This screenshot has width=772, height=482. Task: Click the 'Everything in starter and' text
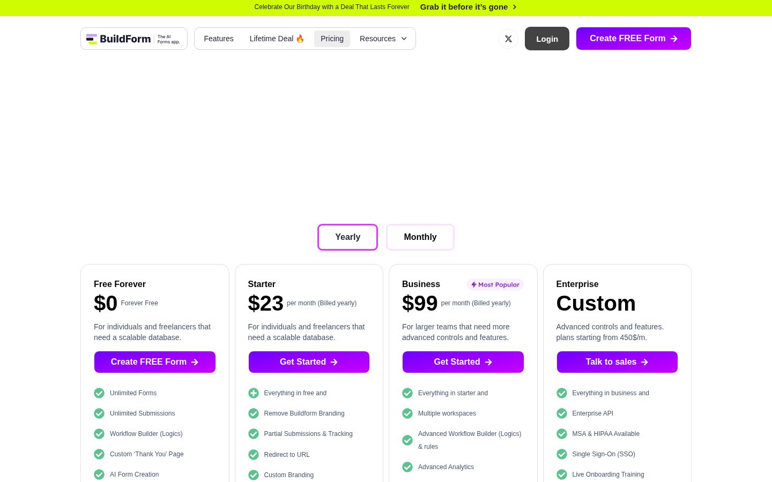pyautogui.click(x=453, y=393)
